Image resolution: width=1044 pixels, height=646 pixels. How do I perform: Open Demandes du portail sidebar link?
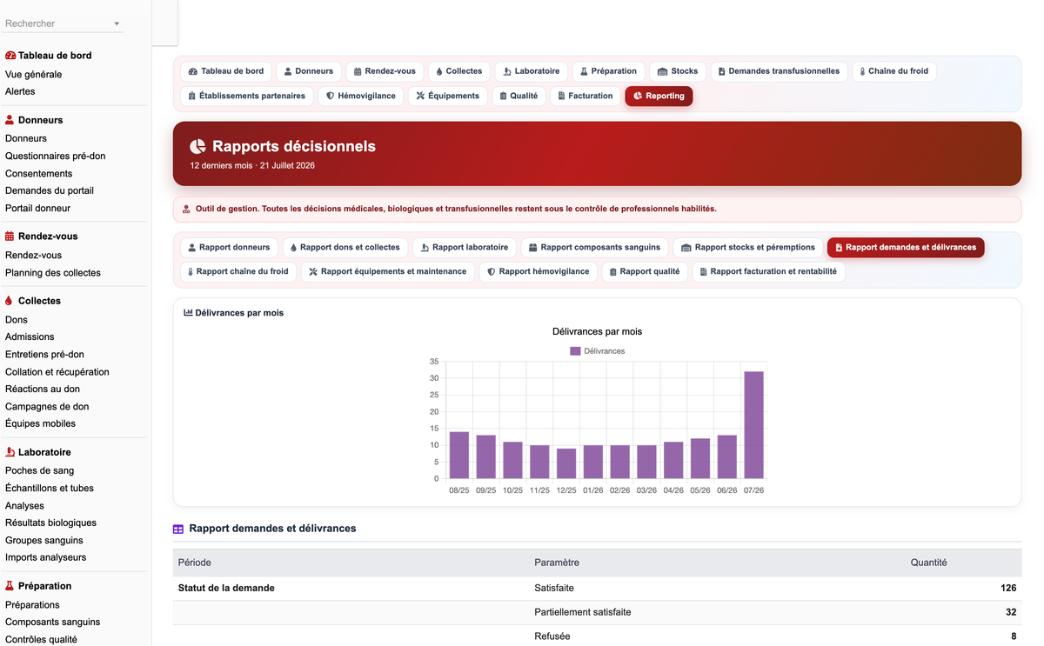(x=50, y=190)
